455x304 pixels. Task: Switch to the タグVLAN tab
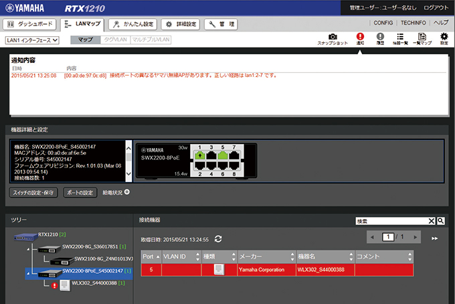tap(116, 40)
